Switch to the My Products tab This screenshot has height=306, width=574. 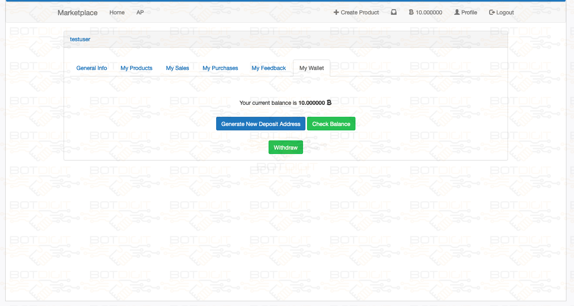click(x=136, y=68)
